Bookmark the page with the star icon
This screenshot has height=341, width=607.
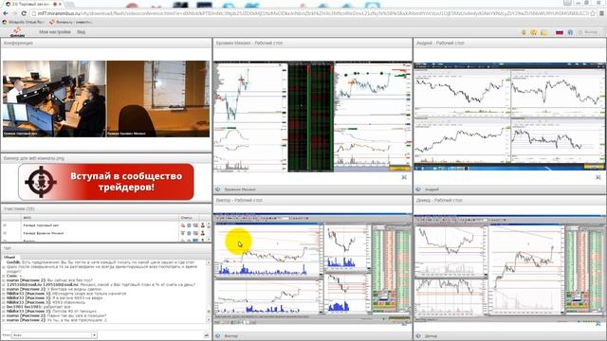[593, 13]
